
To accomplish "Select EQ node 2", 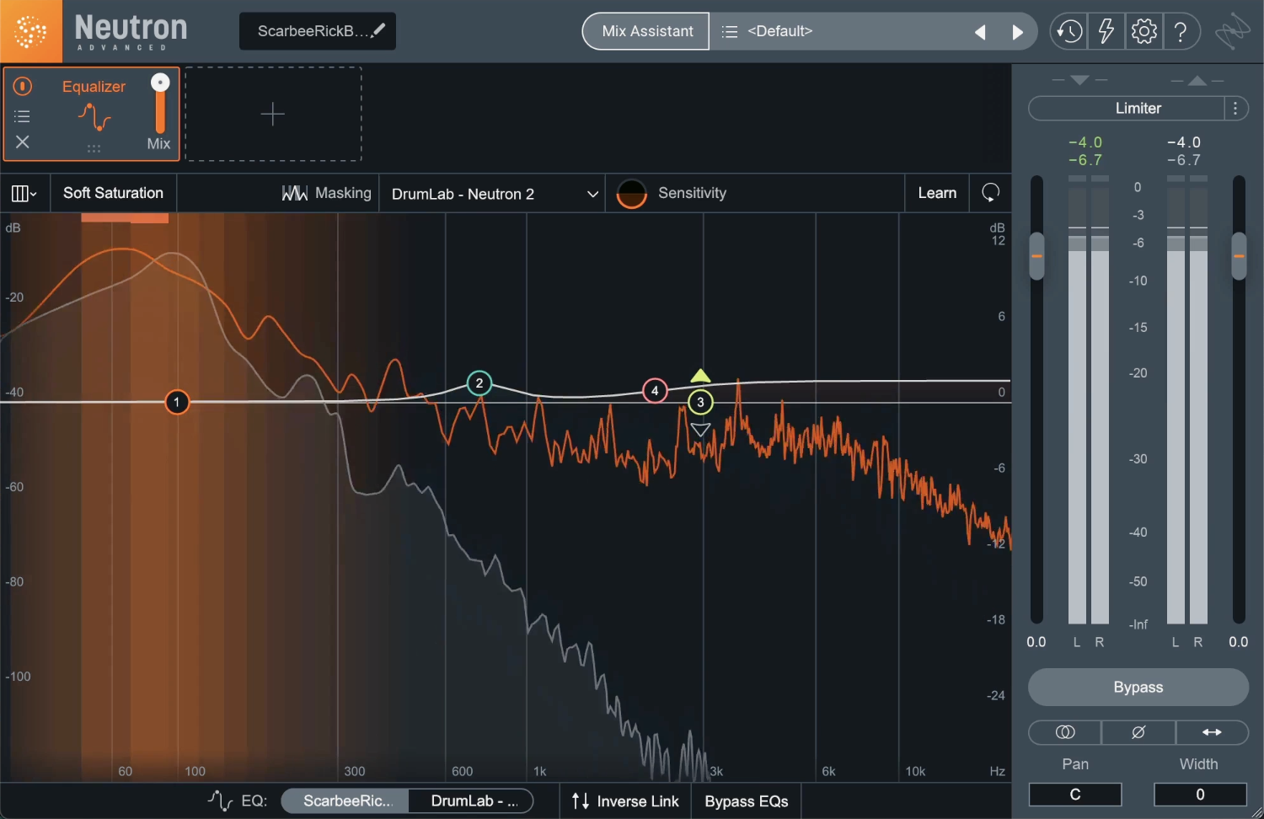I will click(479, 383).
